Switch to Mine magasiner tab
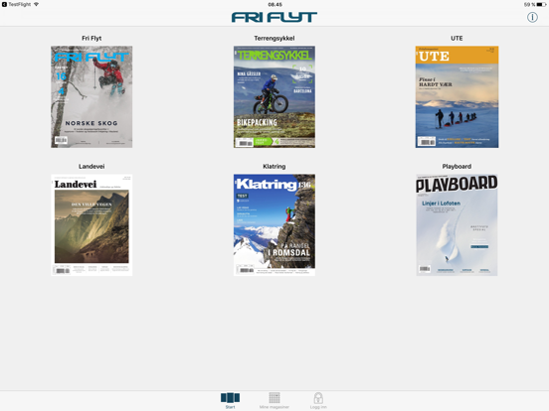Image resolution: width=549 pixels, height=411 pixels. pos(274,400)
